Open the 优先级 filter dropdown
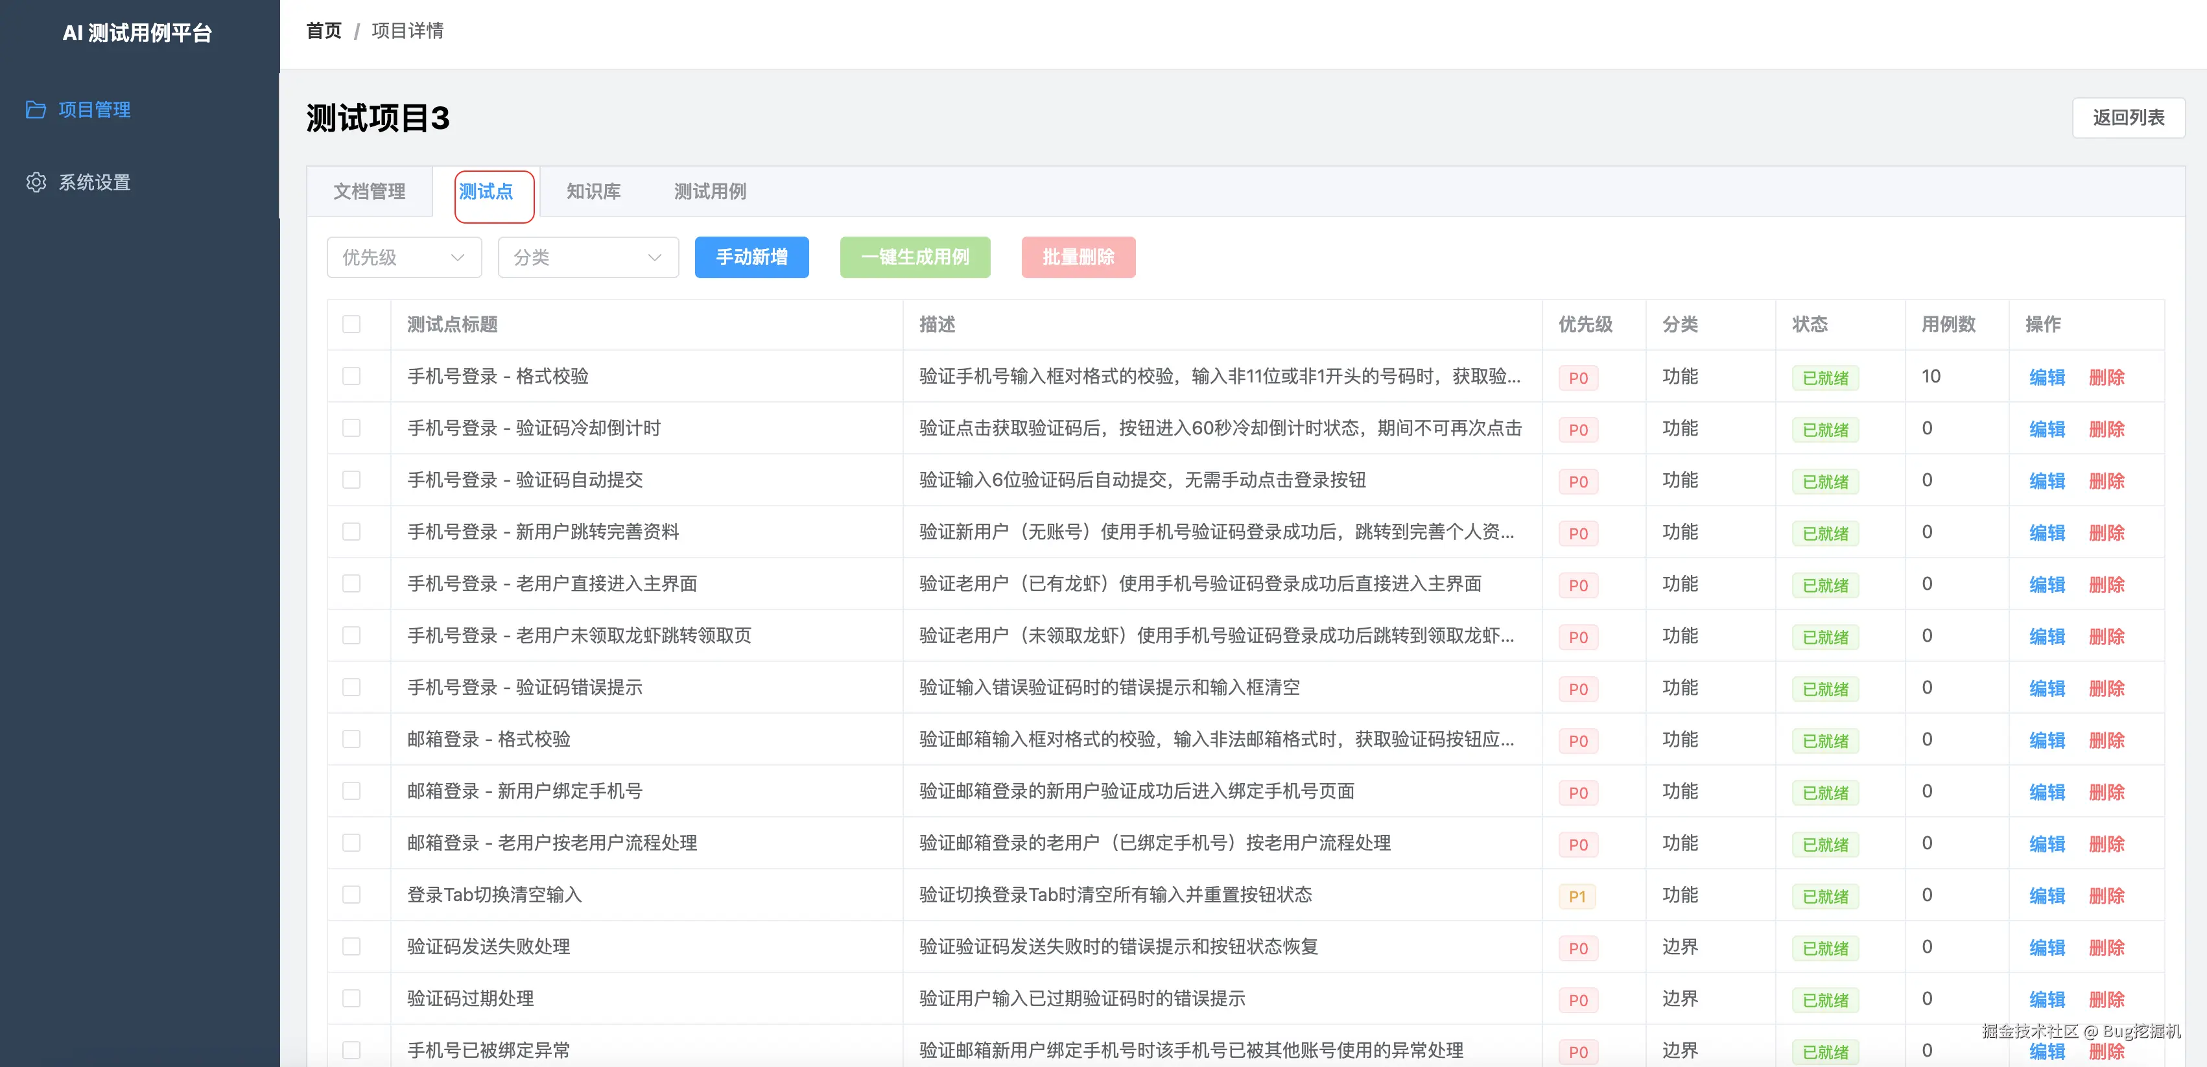The width and height of the screenshot is (2207, 1067). tap(403, 257)
